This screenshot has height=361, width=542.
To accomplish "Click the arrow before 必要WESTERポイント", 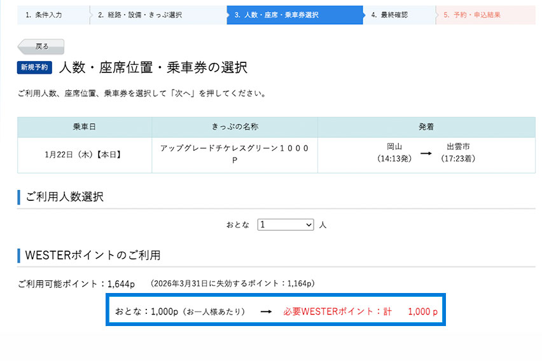I will coord(266,312).
